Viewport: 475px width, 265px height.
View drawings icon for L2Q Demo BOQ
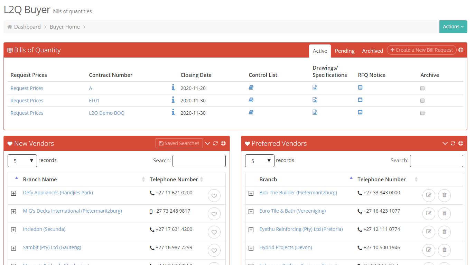[315, 112]
